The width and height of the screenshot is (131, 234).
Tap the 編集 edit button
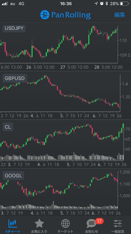point(120,15)
